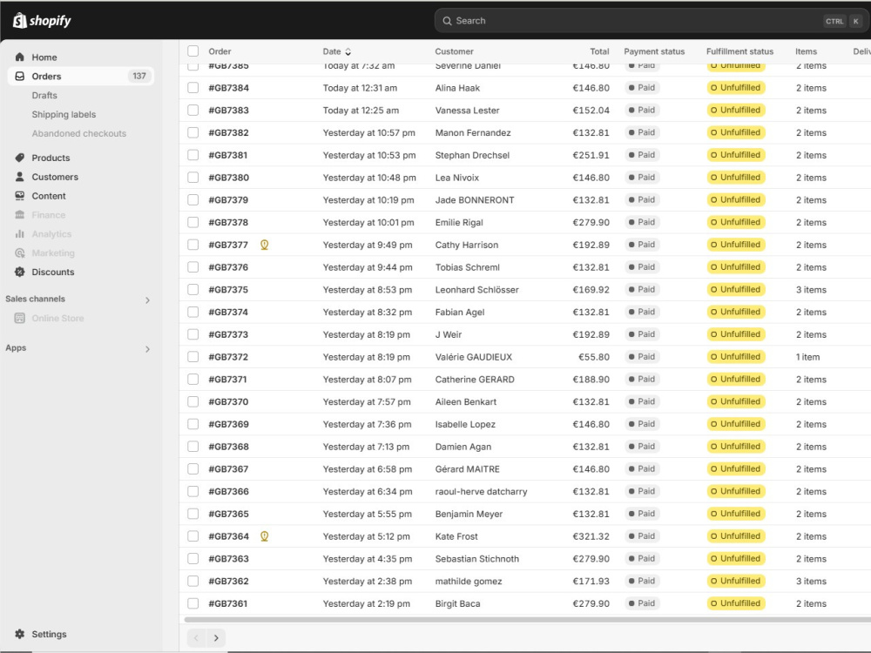871x653 pixels.
Task: Click the Fulfillment status column header
Action: (x=739, y=51)
